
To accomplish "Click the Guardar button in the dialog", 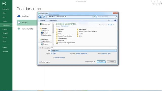I will point(101,62).
